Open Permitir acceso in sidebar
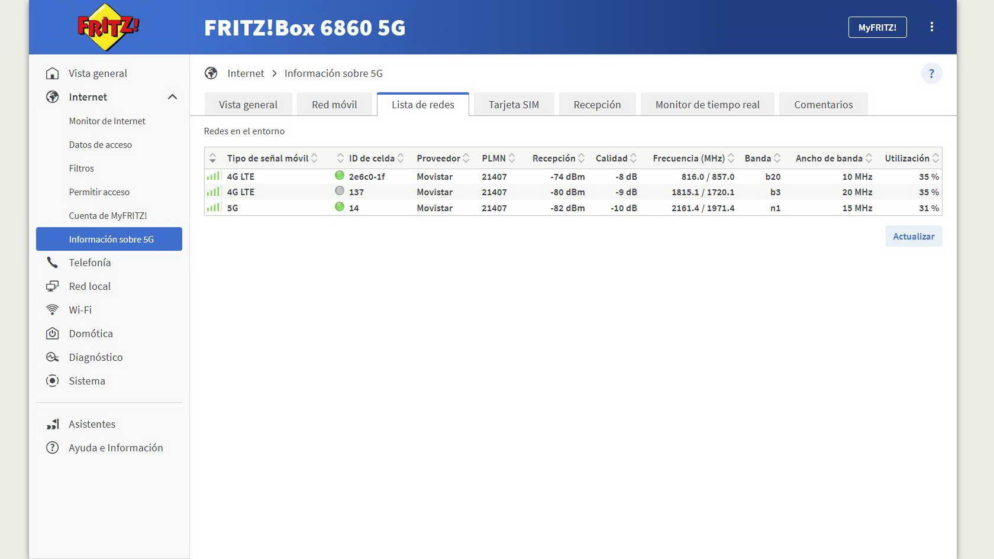The width and height of the screenshot is (994, 559). pyautogui.click(x=99, y=192)
